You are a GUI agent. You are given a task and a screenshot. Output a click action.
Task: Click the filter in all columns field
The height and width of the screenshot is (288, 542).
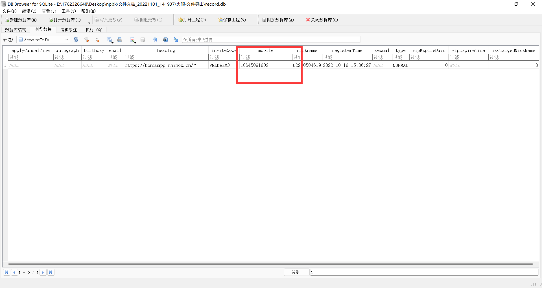(271, 39)
